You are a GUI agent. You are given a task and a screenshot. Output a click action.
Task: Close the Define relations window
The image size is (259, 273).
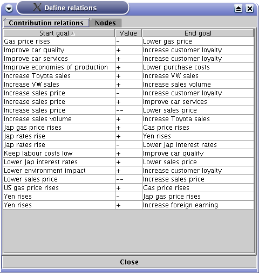pos(250,9)
